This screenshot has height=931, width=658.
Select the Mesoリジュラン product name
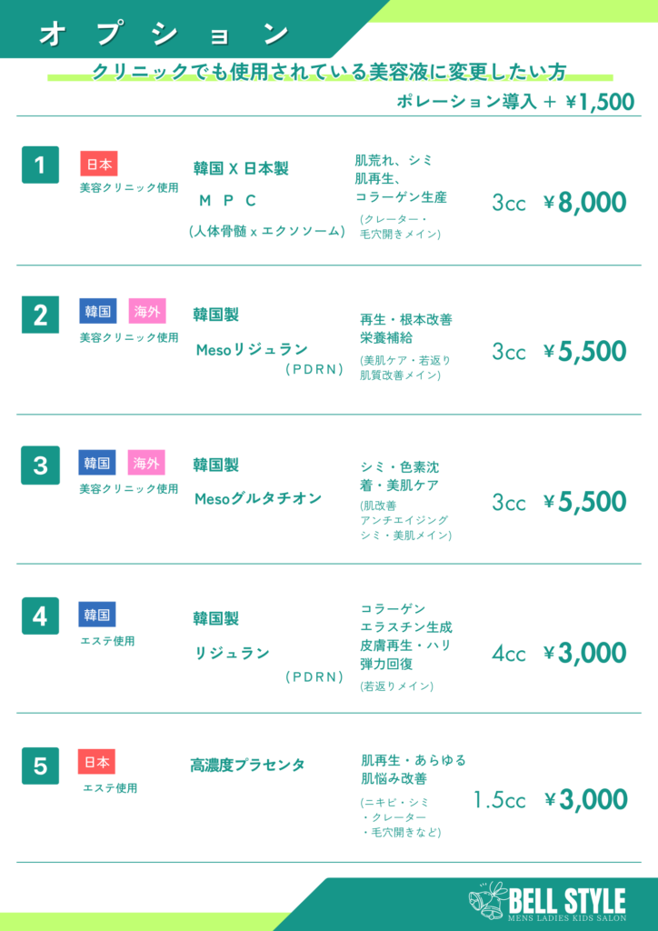click(252, 349)
